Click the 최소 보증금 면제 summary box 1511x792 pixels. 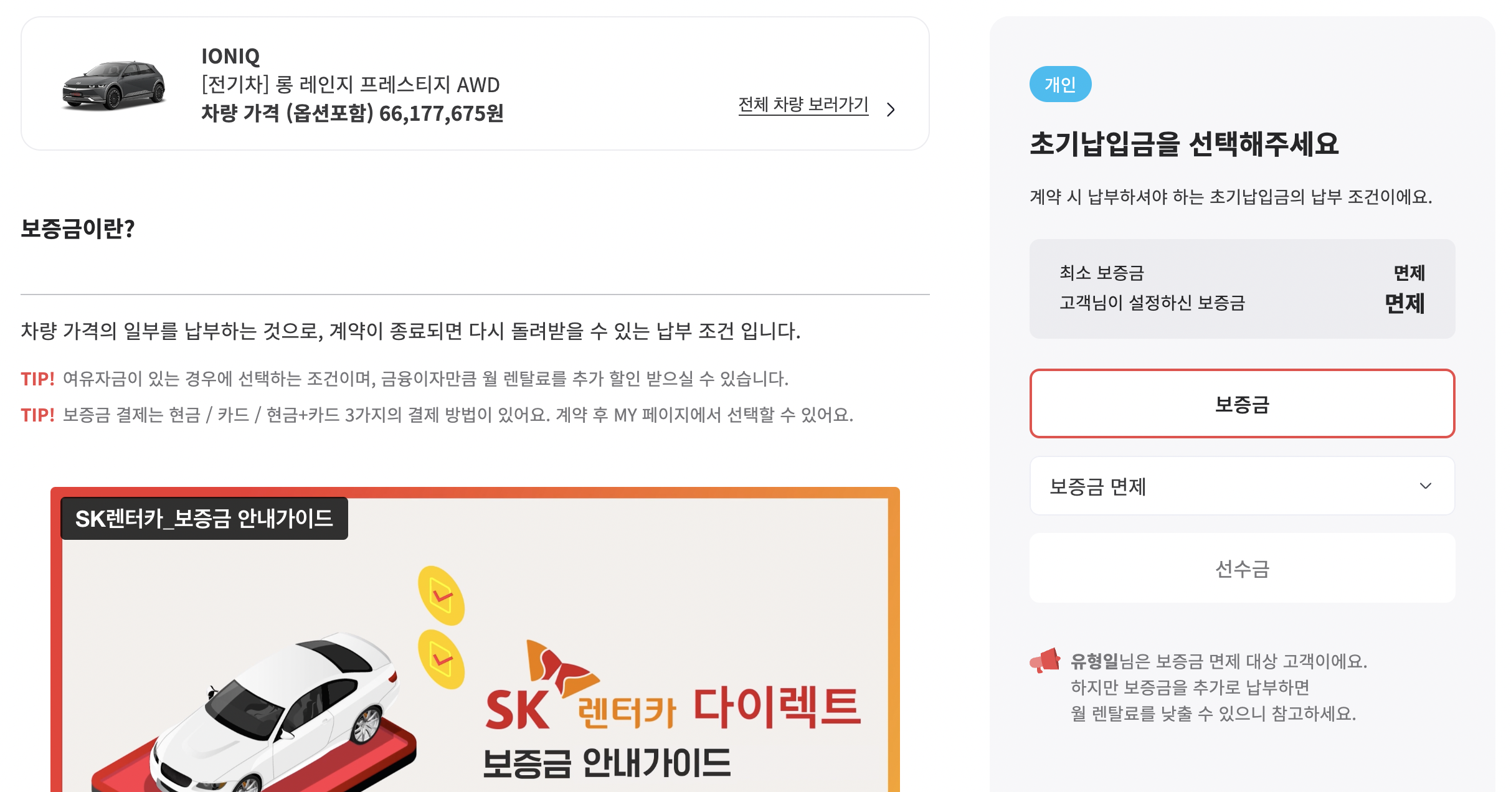pos(1242,289)
